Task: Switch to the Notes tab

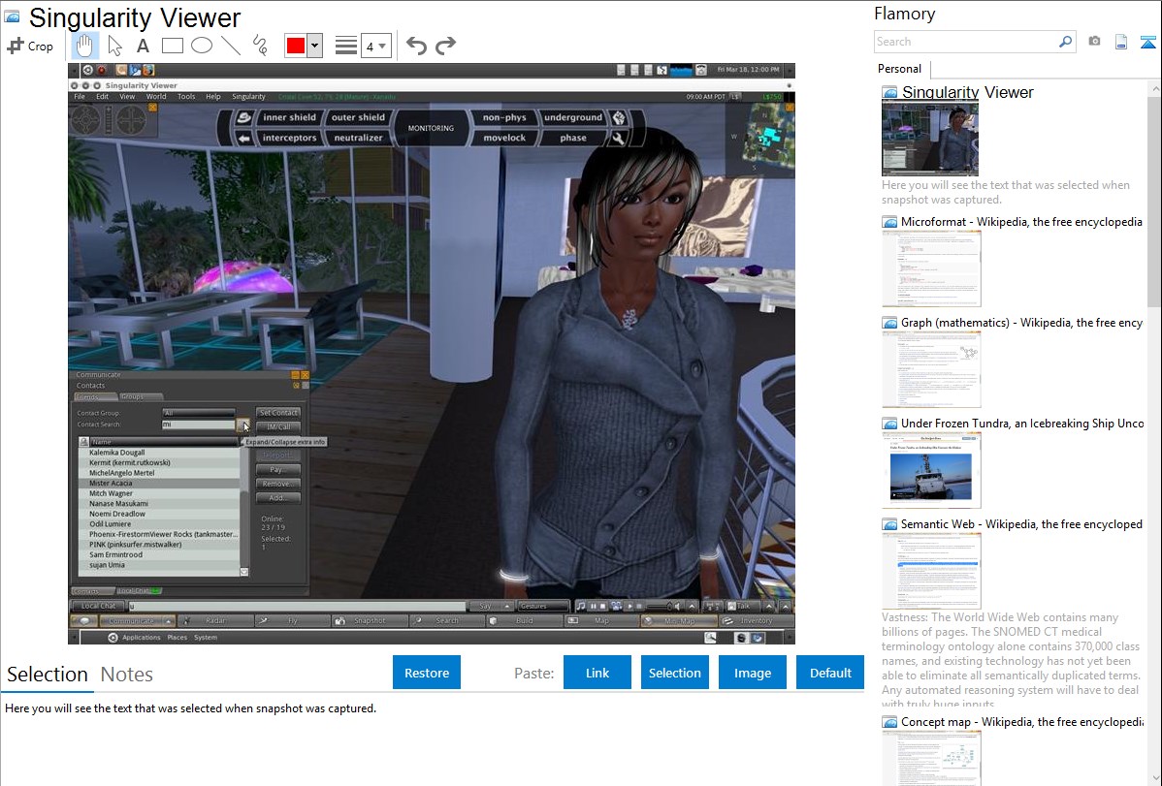Action: tap(127, 675)
